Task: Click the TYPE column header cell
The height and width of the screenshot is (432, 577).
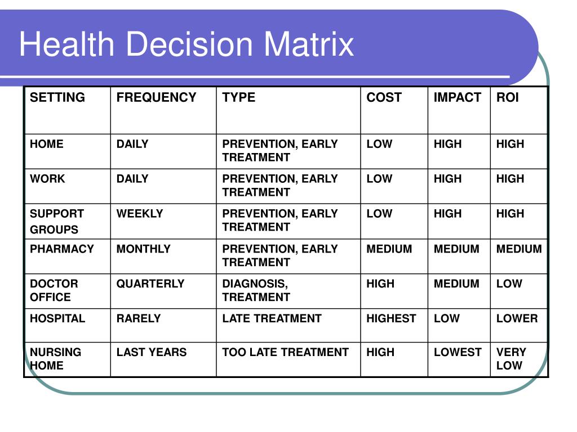Action: 288,111
